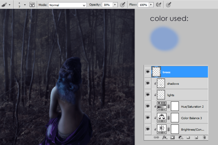Screen dimensions: 218x145
Task: Click mask link icon on Hue/Saturation 2
Action: [x=168, y=107]
